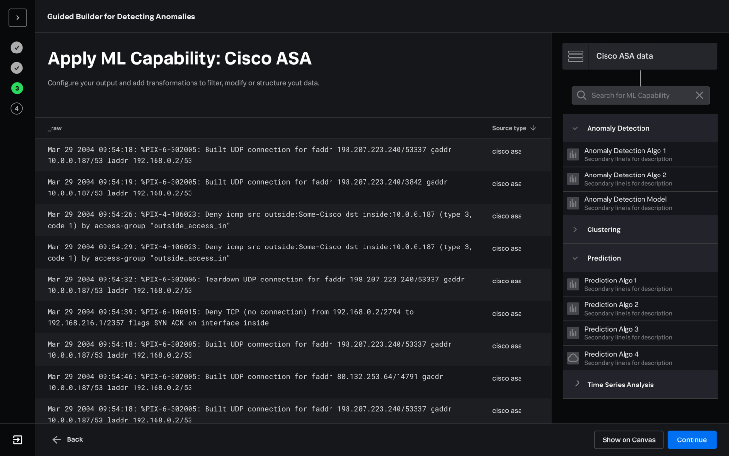729x456 pixels.
Task: Click the Cisco ASA data node label
Action: coord(625,56)
